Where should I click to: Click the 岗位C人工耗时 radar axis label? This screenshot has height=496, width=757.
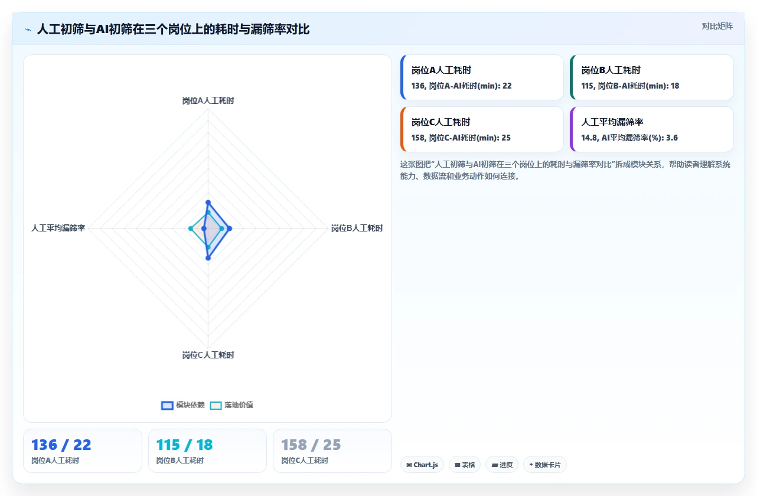click(208, 355)
